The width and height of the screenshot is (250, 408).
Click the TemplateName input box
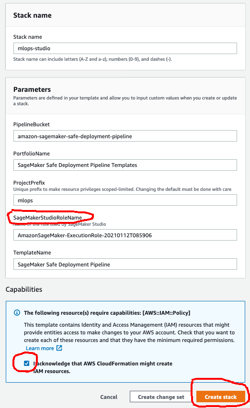[x=125, y=264]
